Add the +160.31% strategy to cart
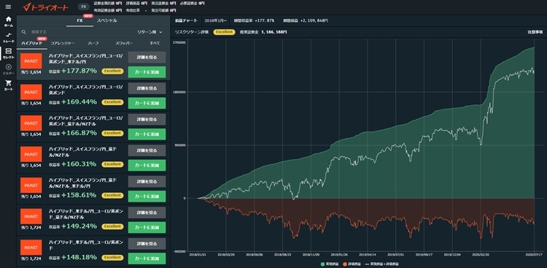The image size is (547, 268). (x=147, y=165)
